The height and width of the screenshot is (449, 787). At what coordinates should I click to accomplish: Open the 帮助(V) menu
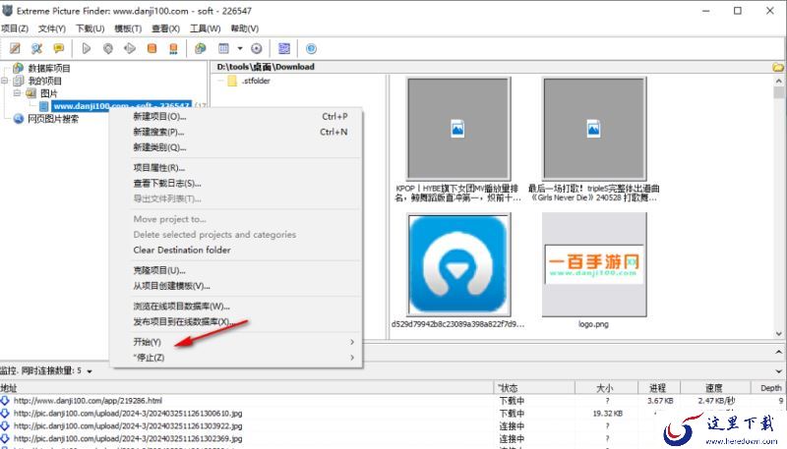click(x=244, y=28)
